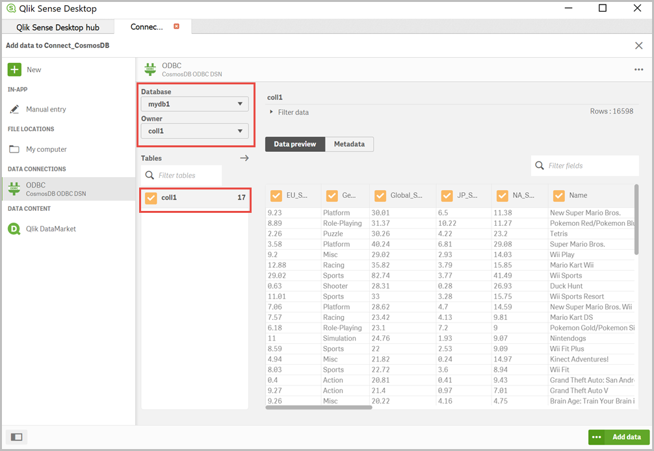This screenshot has width=654, height=451.
Task: Click 'Rows : 16598' label
Action: click(612, 111)
